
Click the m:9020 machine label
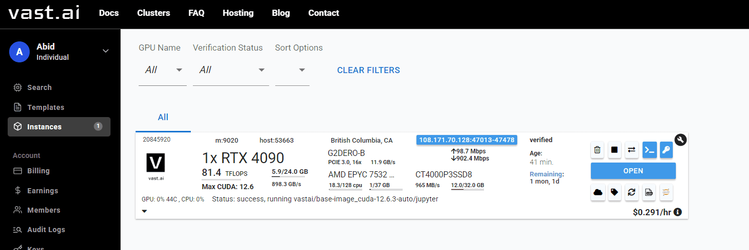click(x=227, y=140)
